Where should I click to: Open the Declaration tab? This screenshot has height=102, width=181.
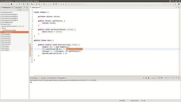[x=51, y=78]
